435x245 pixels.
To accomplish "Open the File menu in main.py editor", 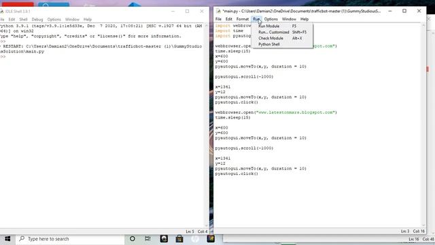I will tap(218, 19).
